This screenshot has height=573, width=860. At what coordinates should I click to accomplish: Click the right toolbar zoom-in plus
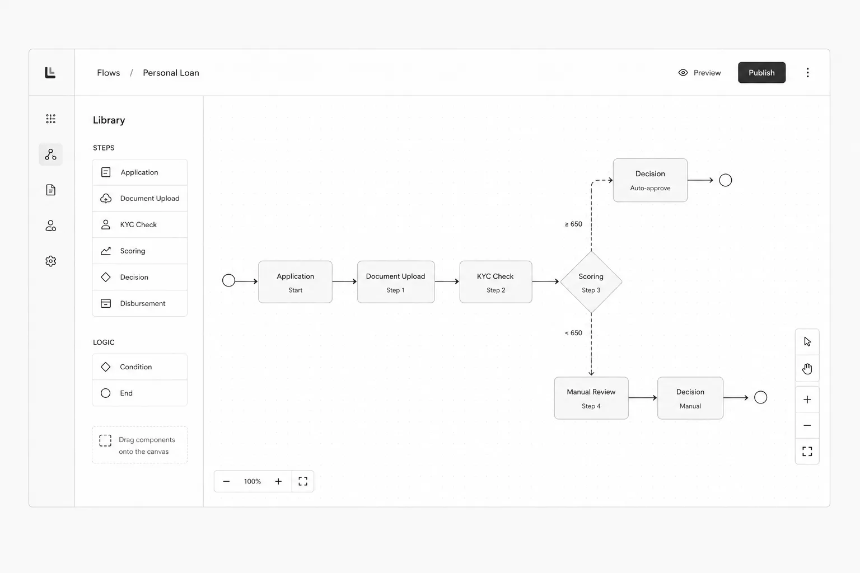(x=807, y=400)
